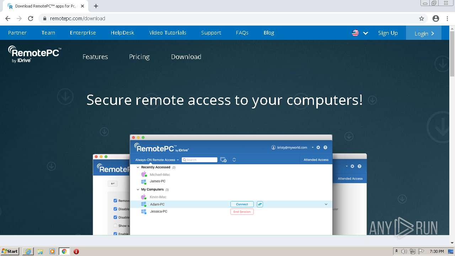Click the RemotePC by IDrive logo

point(34,54)
